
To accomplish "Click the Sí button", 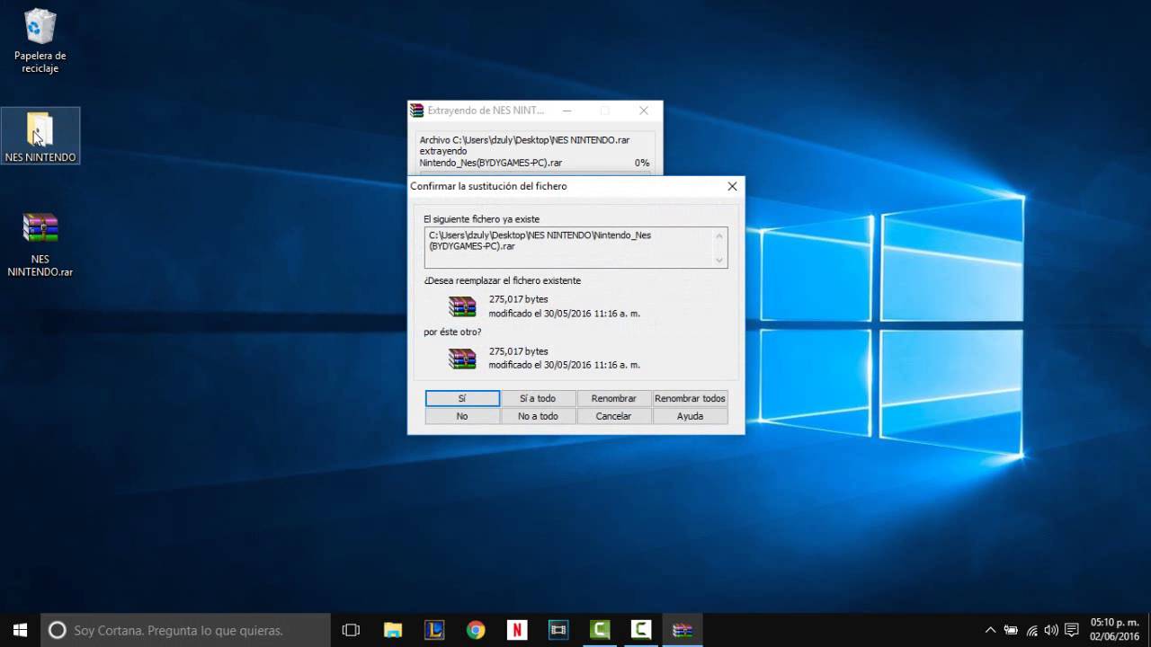I will [x=462, y=398].
